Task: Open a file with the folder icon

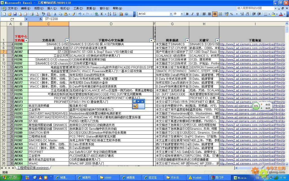Action: click(x=10, y=14)
